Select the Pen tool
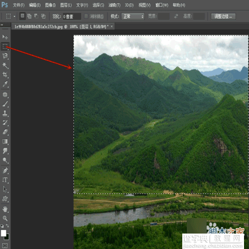 pyautogui.click(x=5, y=170)
